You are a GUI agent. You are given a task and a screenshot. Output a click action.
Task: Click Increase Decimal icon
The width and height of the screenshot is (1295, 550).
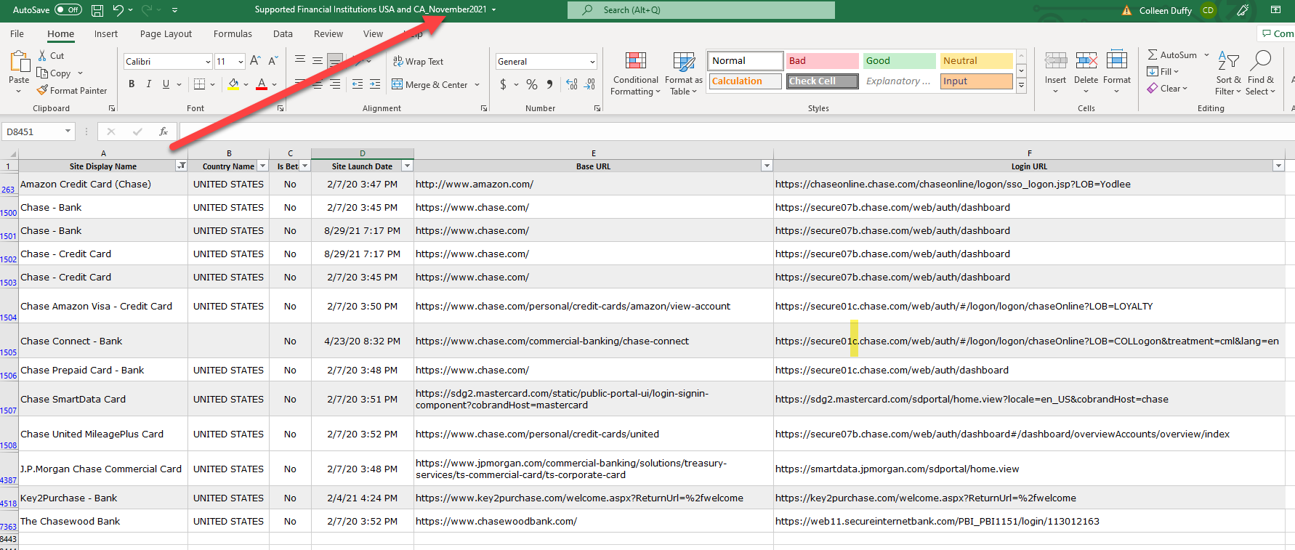[x=572, y=84]
